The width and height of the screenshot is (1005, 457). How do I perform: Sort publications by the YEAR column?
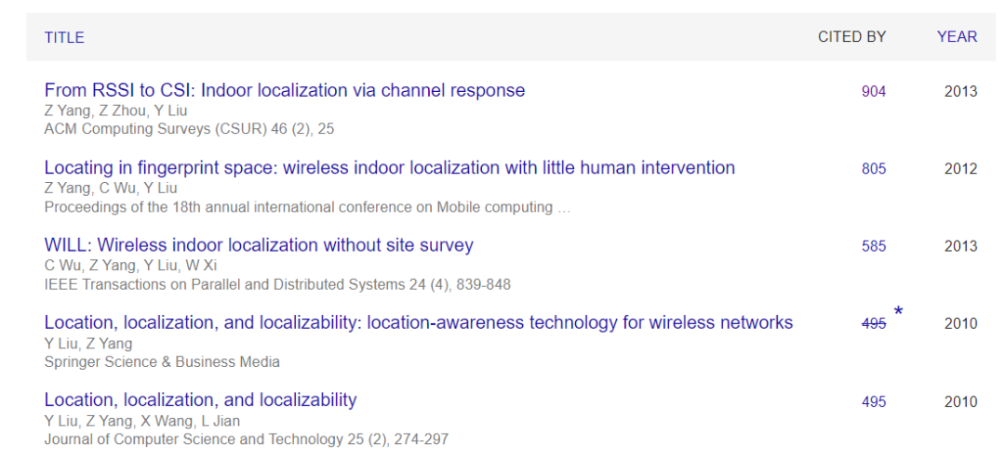click(x=957, y=37)
